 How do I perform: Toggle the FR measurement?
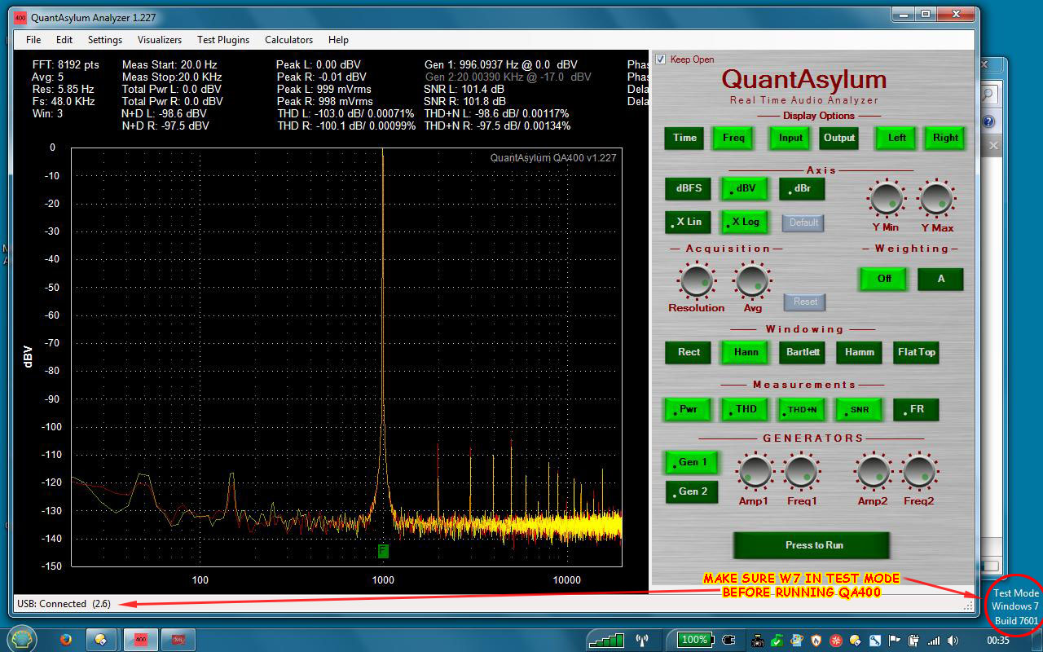(x=916, y=409)
